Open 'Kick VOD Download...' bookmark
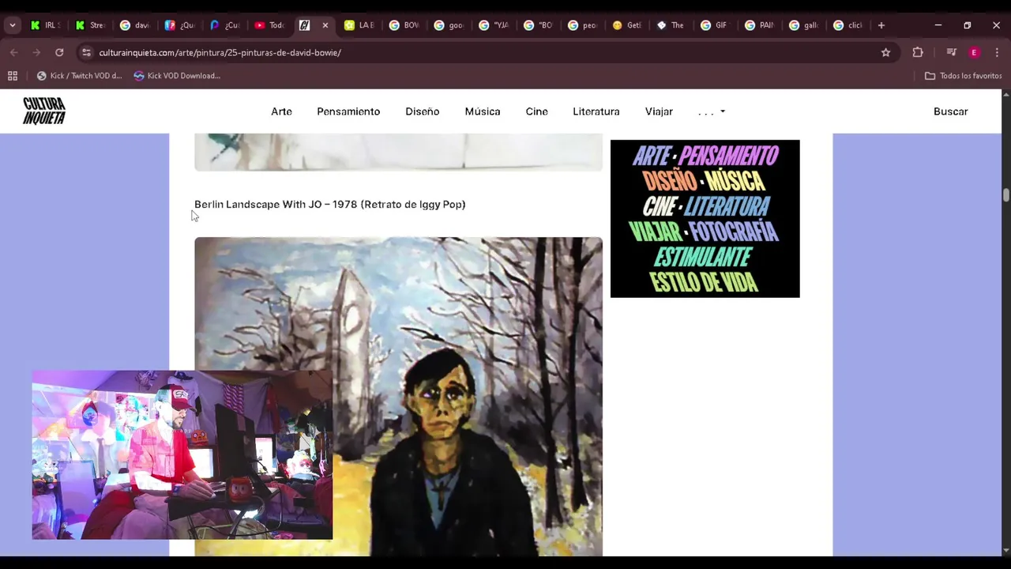 [177, 76]
